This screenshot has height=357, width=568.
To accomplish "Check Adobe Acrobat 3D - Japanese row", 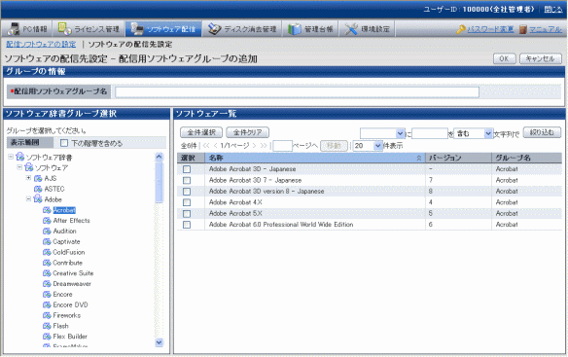I will click(187, 169).
